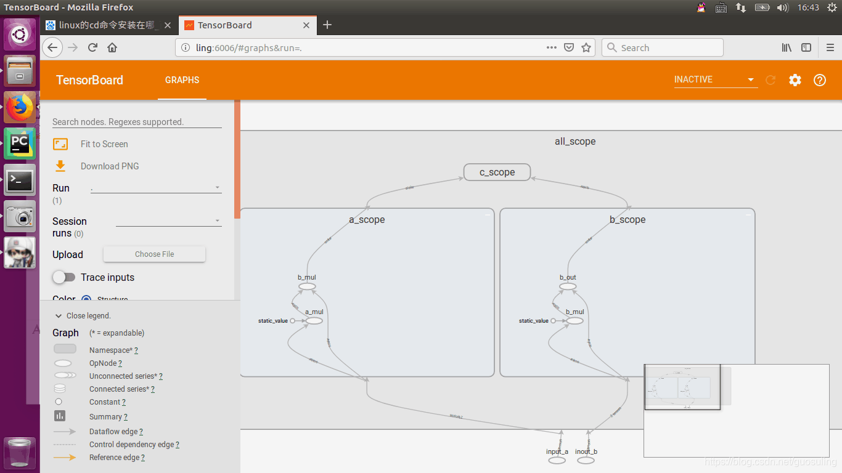This screenshot has width=842, height=473.
Task: Click the Firefox Search box
Action: (662, 47)
